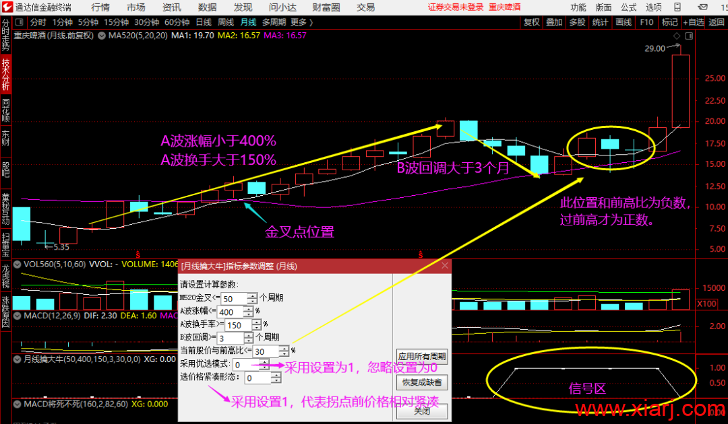Click 证券交易未登录 login link
The image size is (728, 424).
pos(456,7)
